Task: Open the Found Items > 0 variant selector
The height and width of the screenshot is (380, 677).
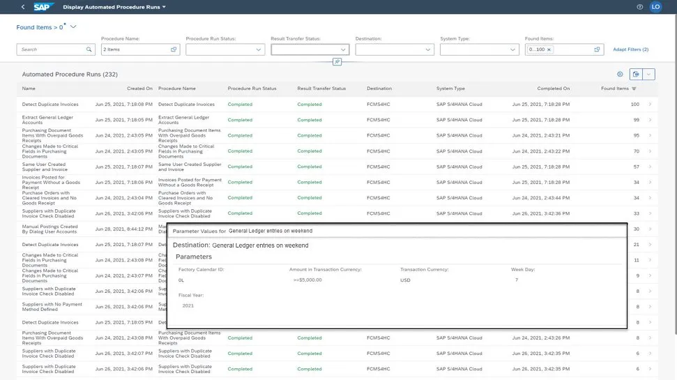Action: [73, 26]
